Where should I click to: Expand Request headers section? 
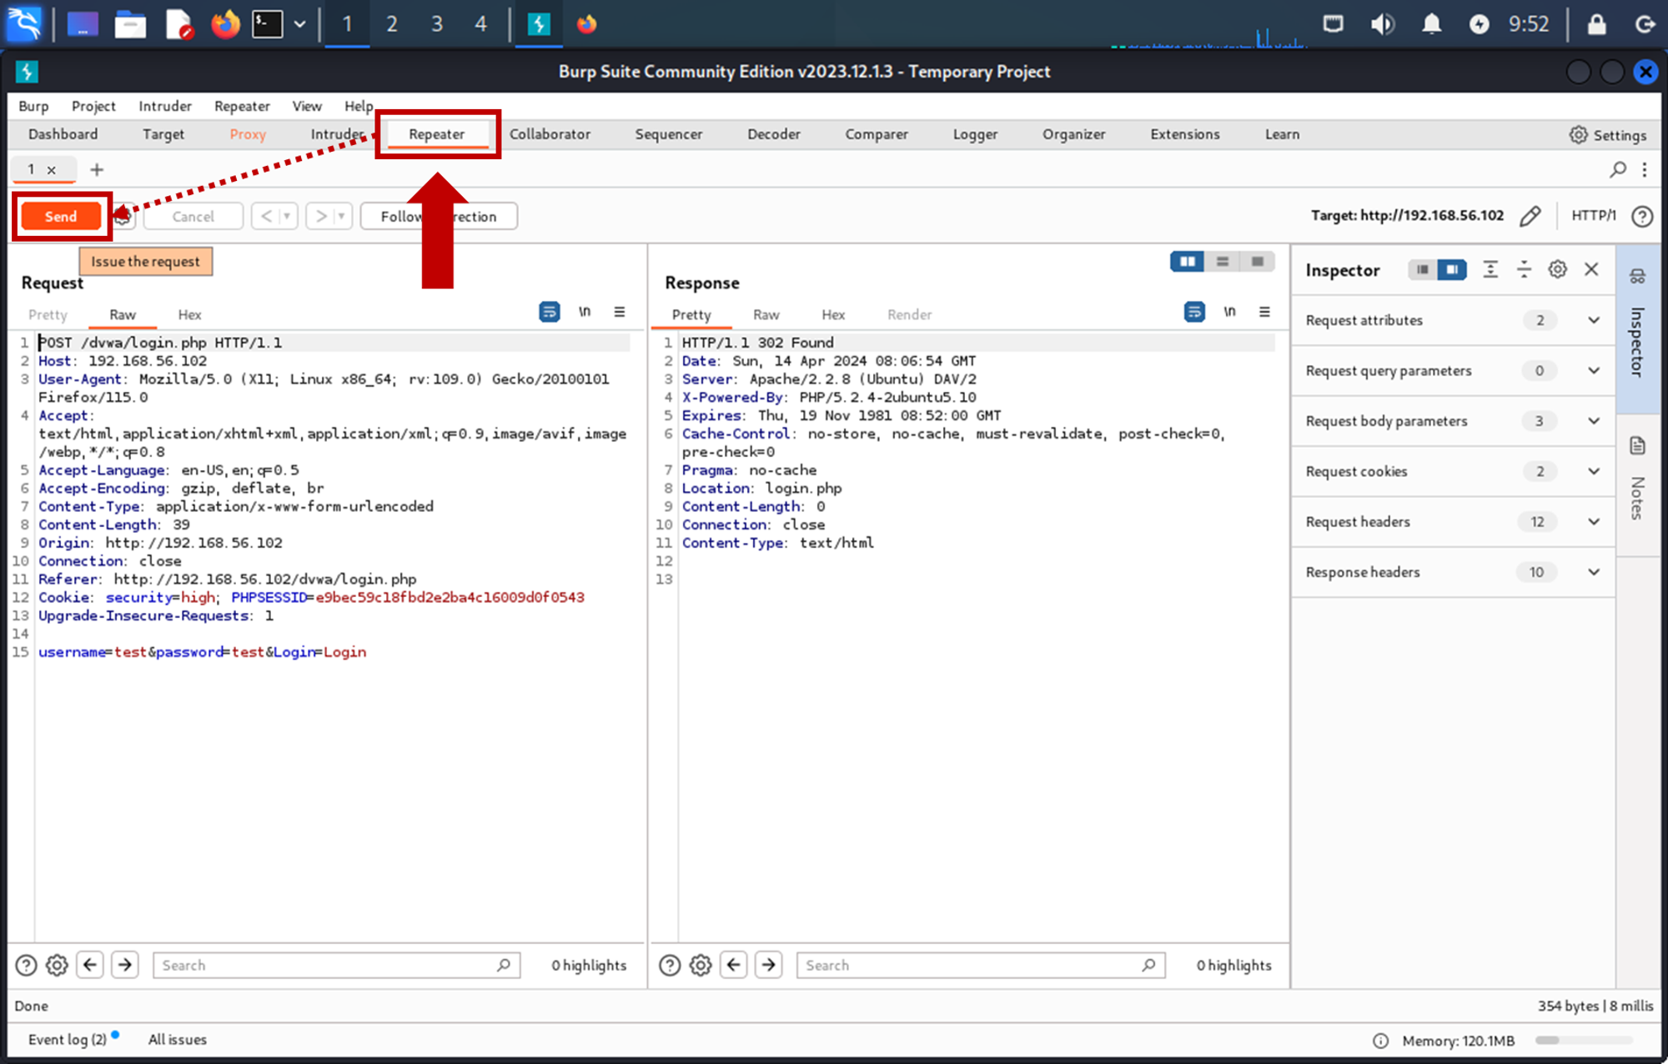1453,522
